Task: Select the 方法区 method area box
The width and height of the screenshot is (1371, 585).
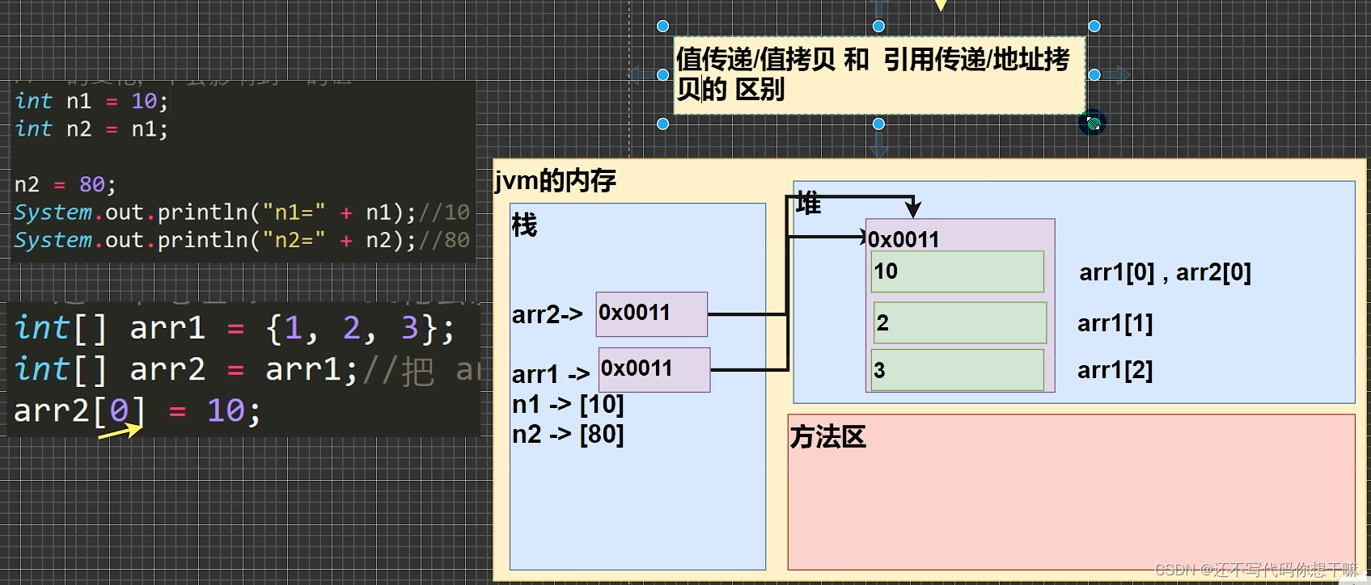Action: tap(1071, 492)
